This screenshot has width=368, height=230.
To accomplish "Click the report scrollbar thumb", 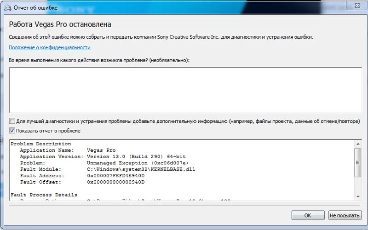I will pyautogui.click(x=358, y=162).
